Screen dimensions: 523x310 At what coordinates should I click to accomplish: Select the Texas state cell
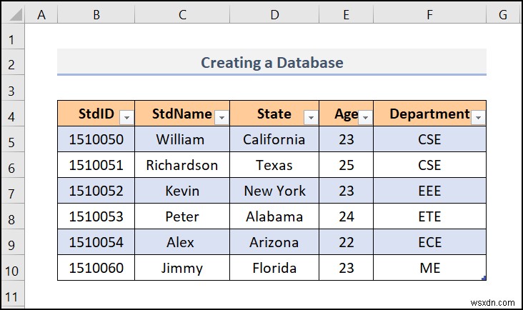coord(274,166)
